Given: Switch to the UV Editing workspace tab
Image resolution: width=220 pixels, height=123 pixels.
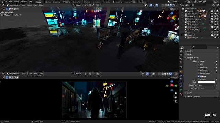Looking at the screenshot, I should pyautogui.click(x=66, y=2).
